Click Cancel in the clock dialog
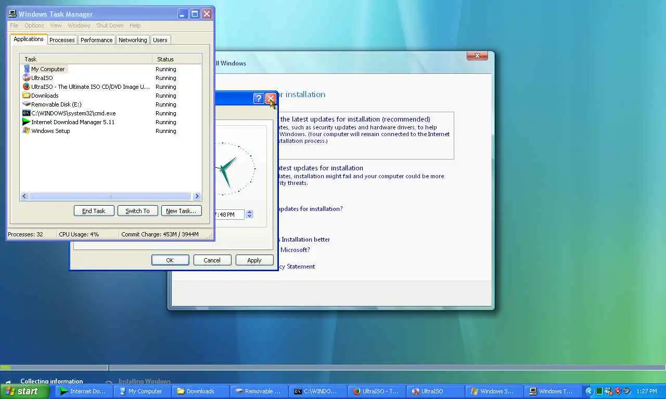The width and height of the screenshot is (666, 399). [212, 260]
